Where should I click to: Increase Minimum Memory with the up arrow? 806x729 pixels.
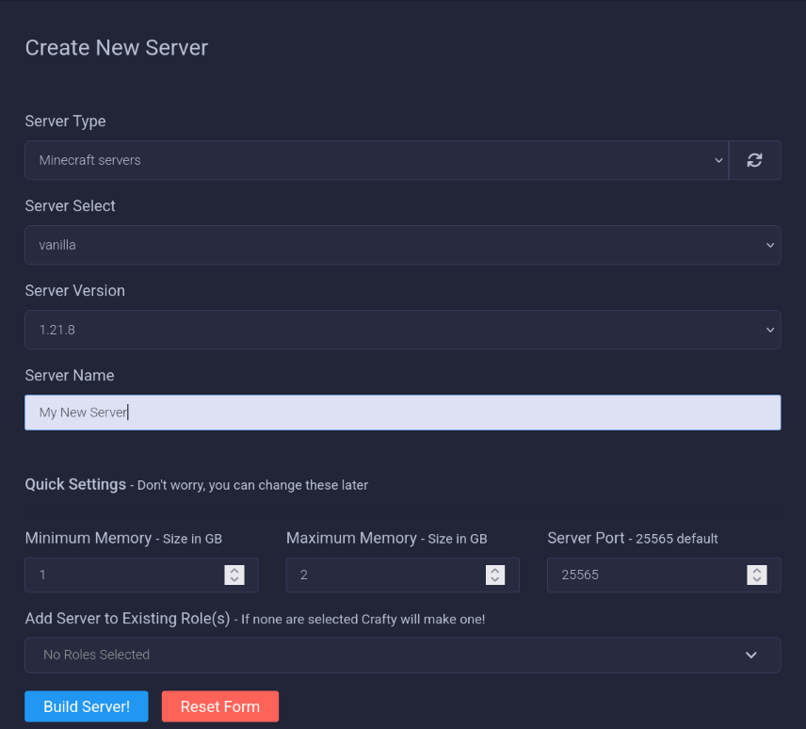click(234, 570)
